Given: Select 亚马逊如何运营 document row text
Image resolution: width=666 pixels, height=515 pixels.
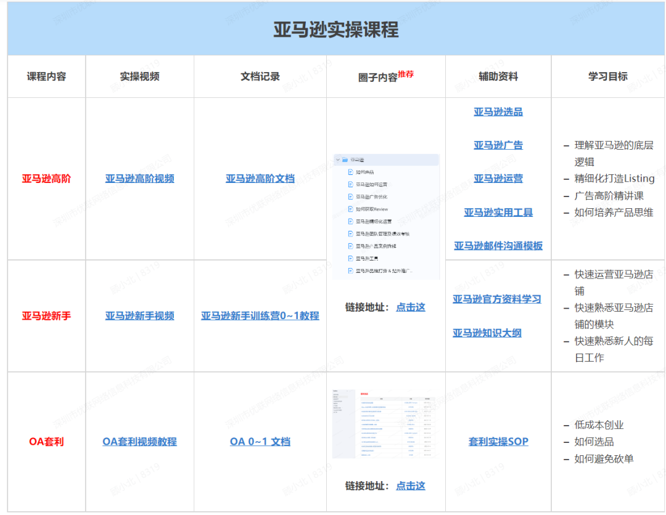Looking at the screenshot, I should tap(372, 184).
